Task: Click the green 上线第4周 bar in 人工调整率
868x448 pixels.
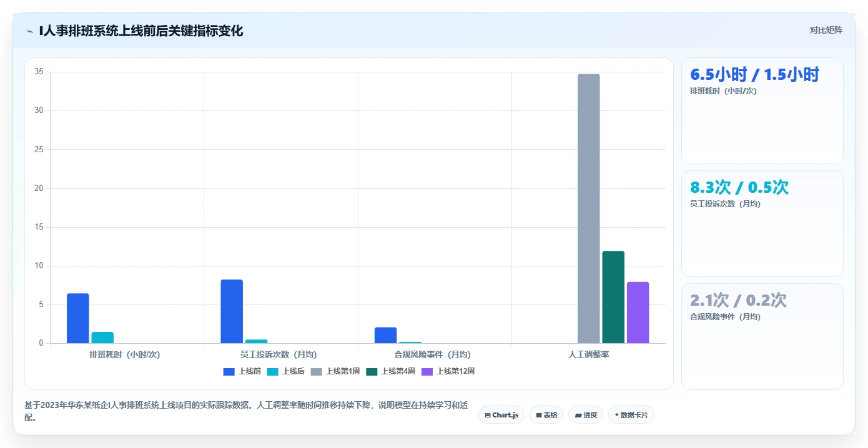Action: [x=613, y=297]
